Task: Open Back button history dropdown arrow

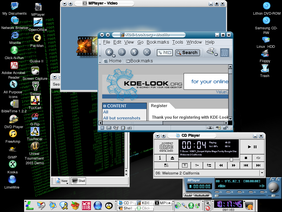Action: 114,56
